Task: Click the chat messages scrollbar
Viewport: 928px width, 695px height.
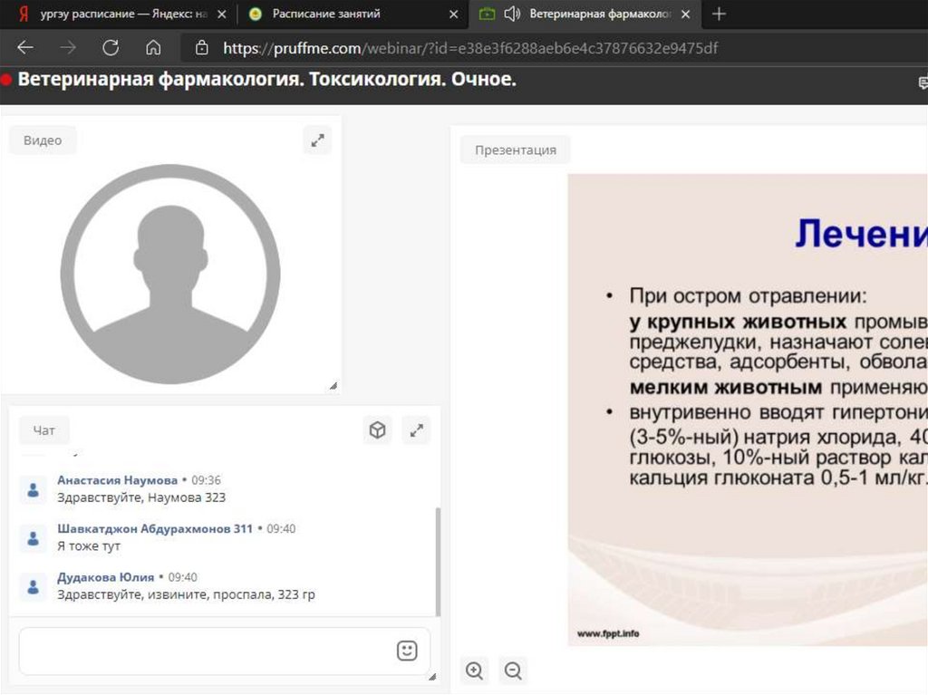Action: (439, 562)
